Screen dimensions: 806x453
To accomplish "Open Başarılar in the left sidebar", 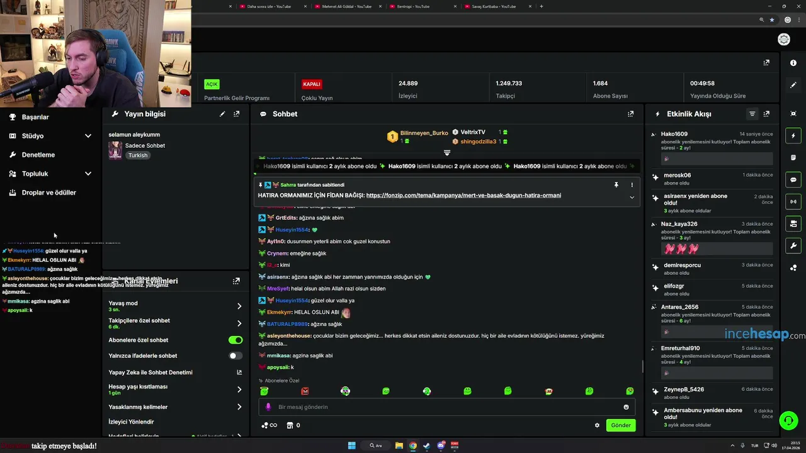I will point(35,117).
